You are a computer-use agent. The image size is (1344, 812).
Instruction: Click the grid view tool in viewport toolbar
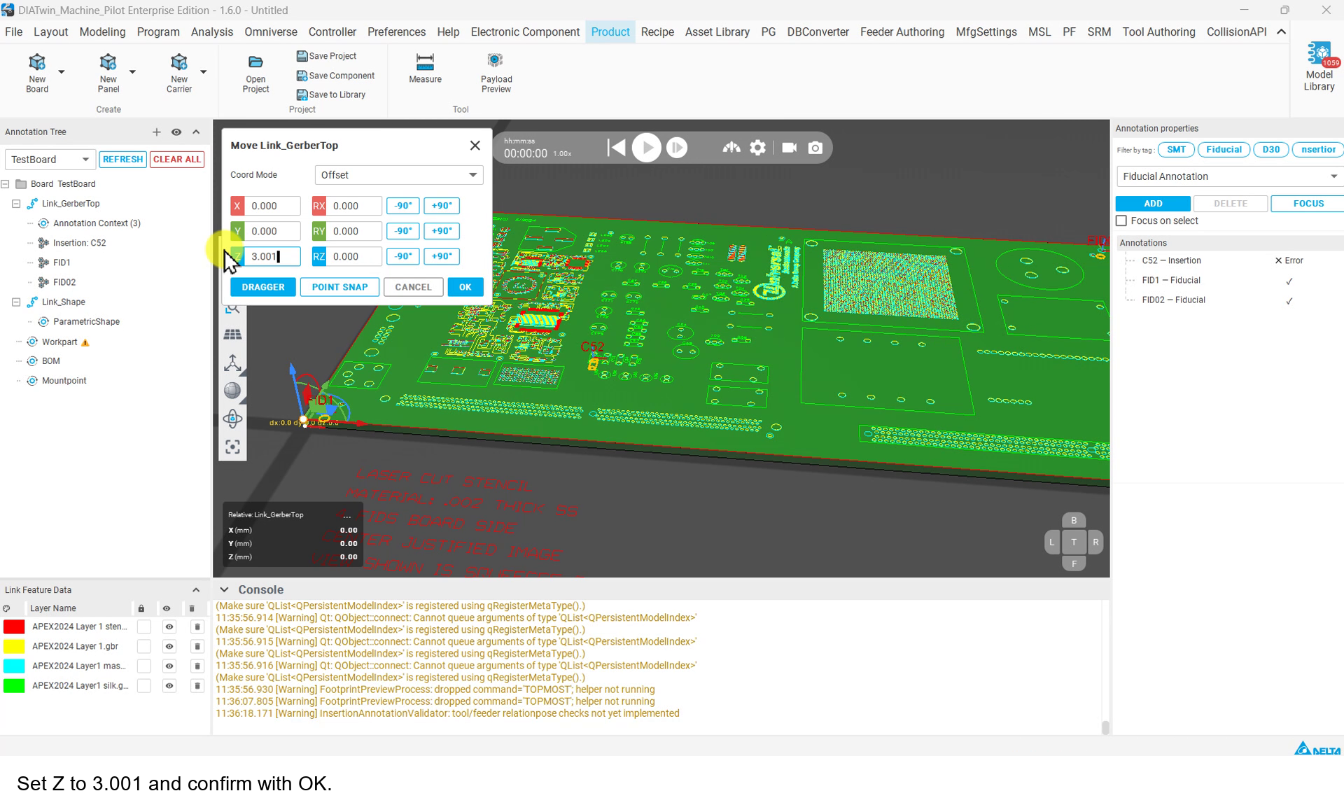coord(232,335)
